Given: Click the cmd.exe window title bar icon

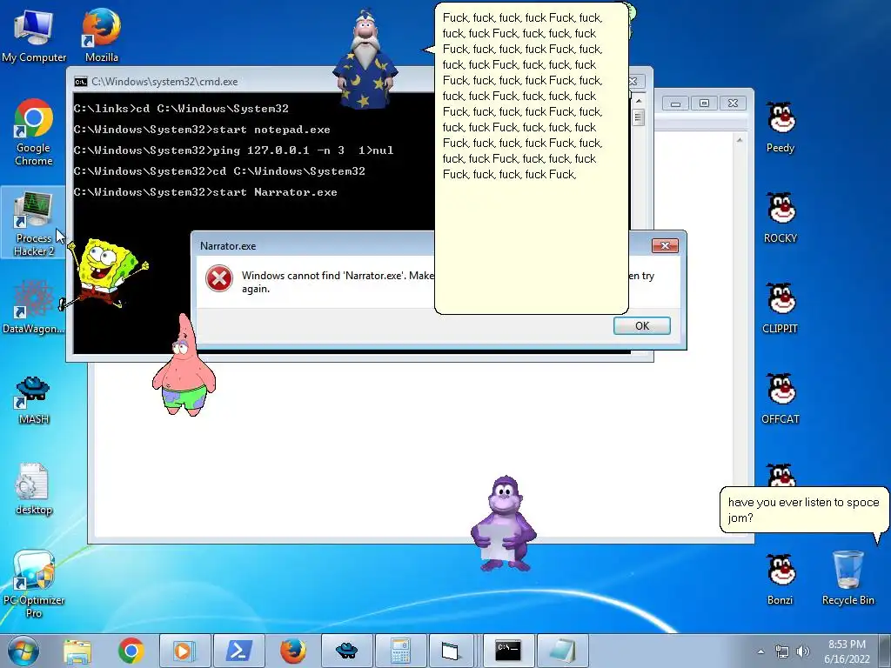Looking at the screenshot, I should [81, 82].
